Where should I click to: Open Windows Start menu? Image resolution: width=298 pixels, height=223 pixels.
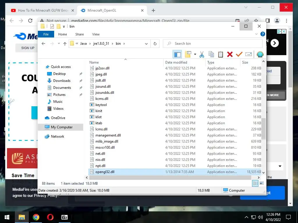coord(7,217)
